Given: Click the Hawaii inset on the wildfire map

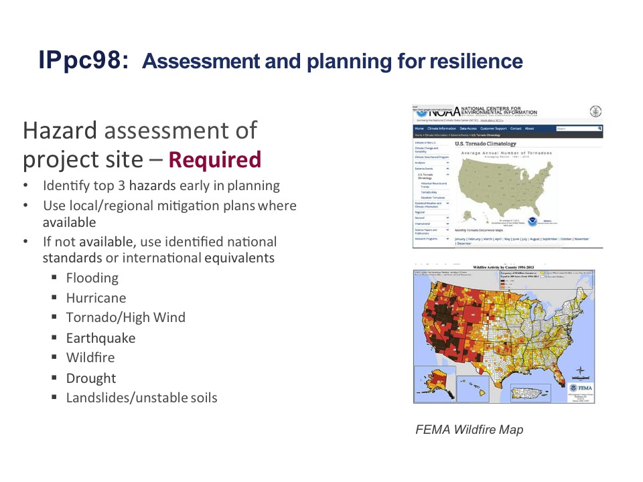Looking at the screenshot, I should [x=472, y=388].
